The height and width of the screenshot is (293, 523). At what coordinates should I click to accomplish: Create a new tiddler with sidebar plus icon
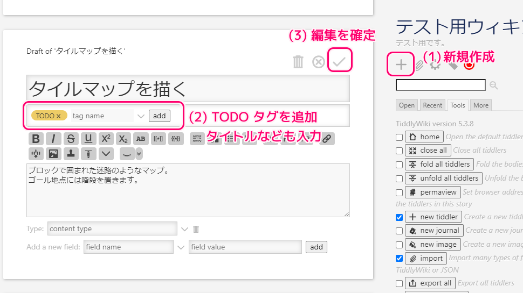(401, 65)
